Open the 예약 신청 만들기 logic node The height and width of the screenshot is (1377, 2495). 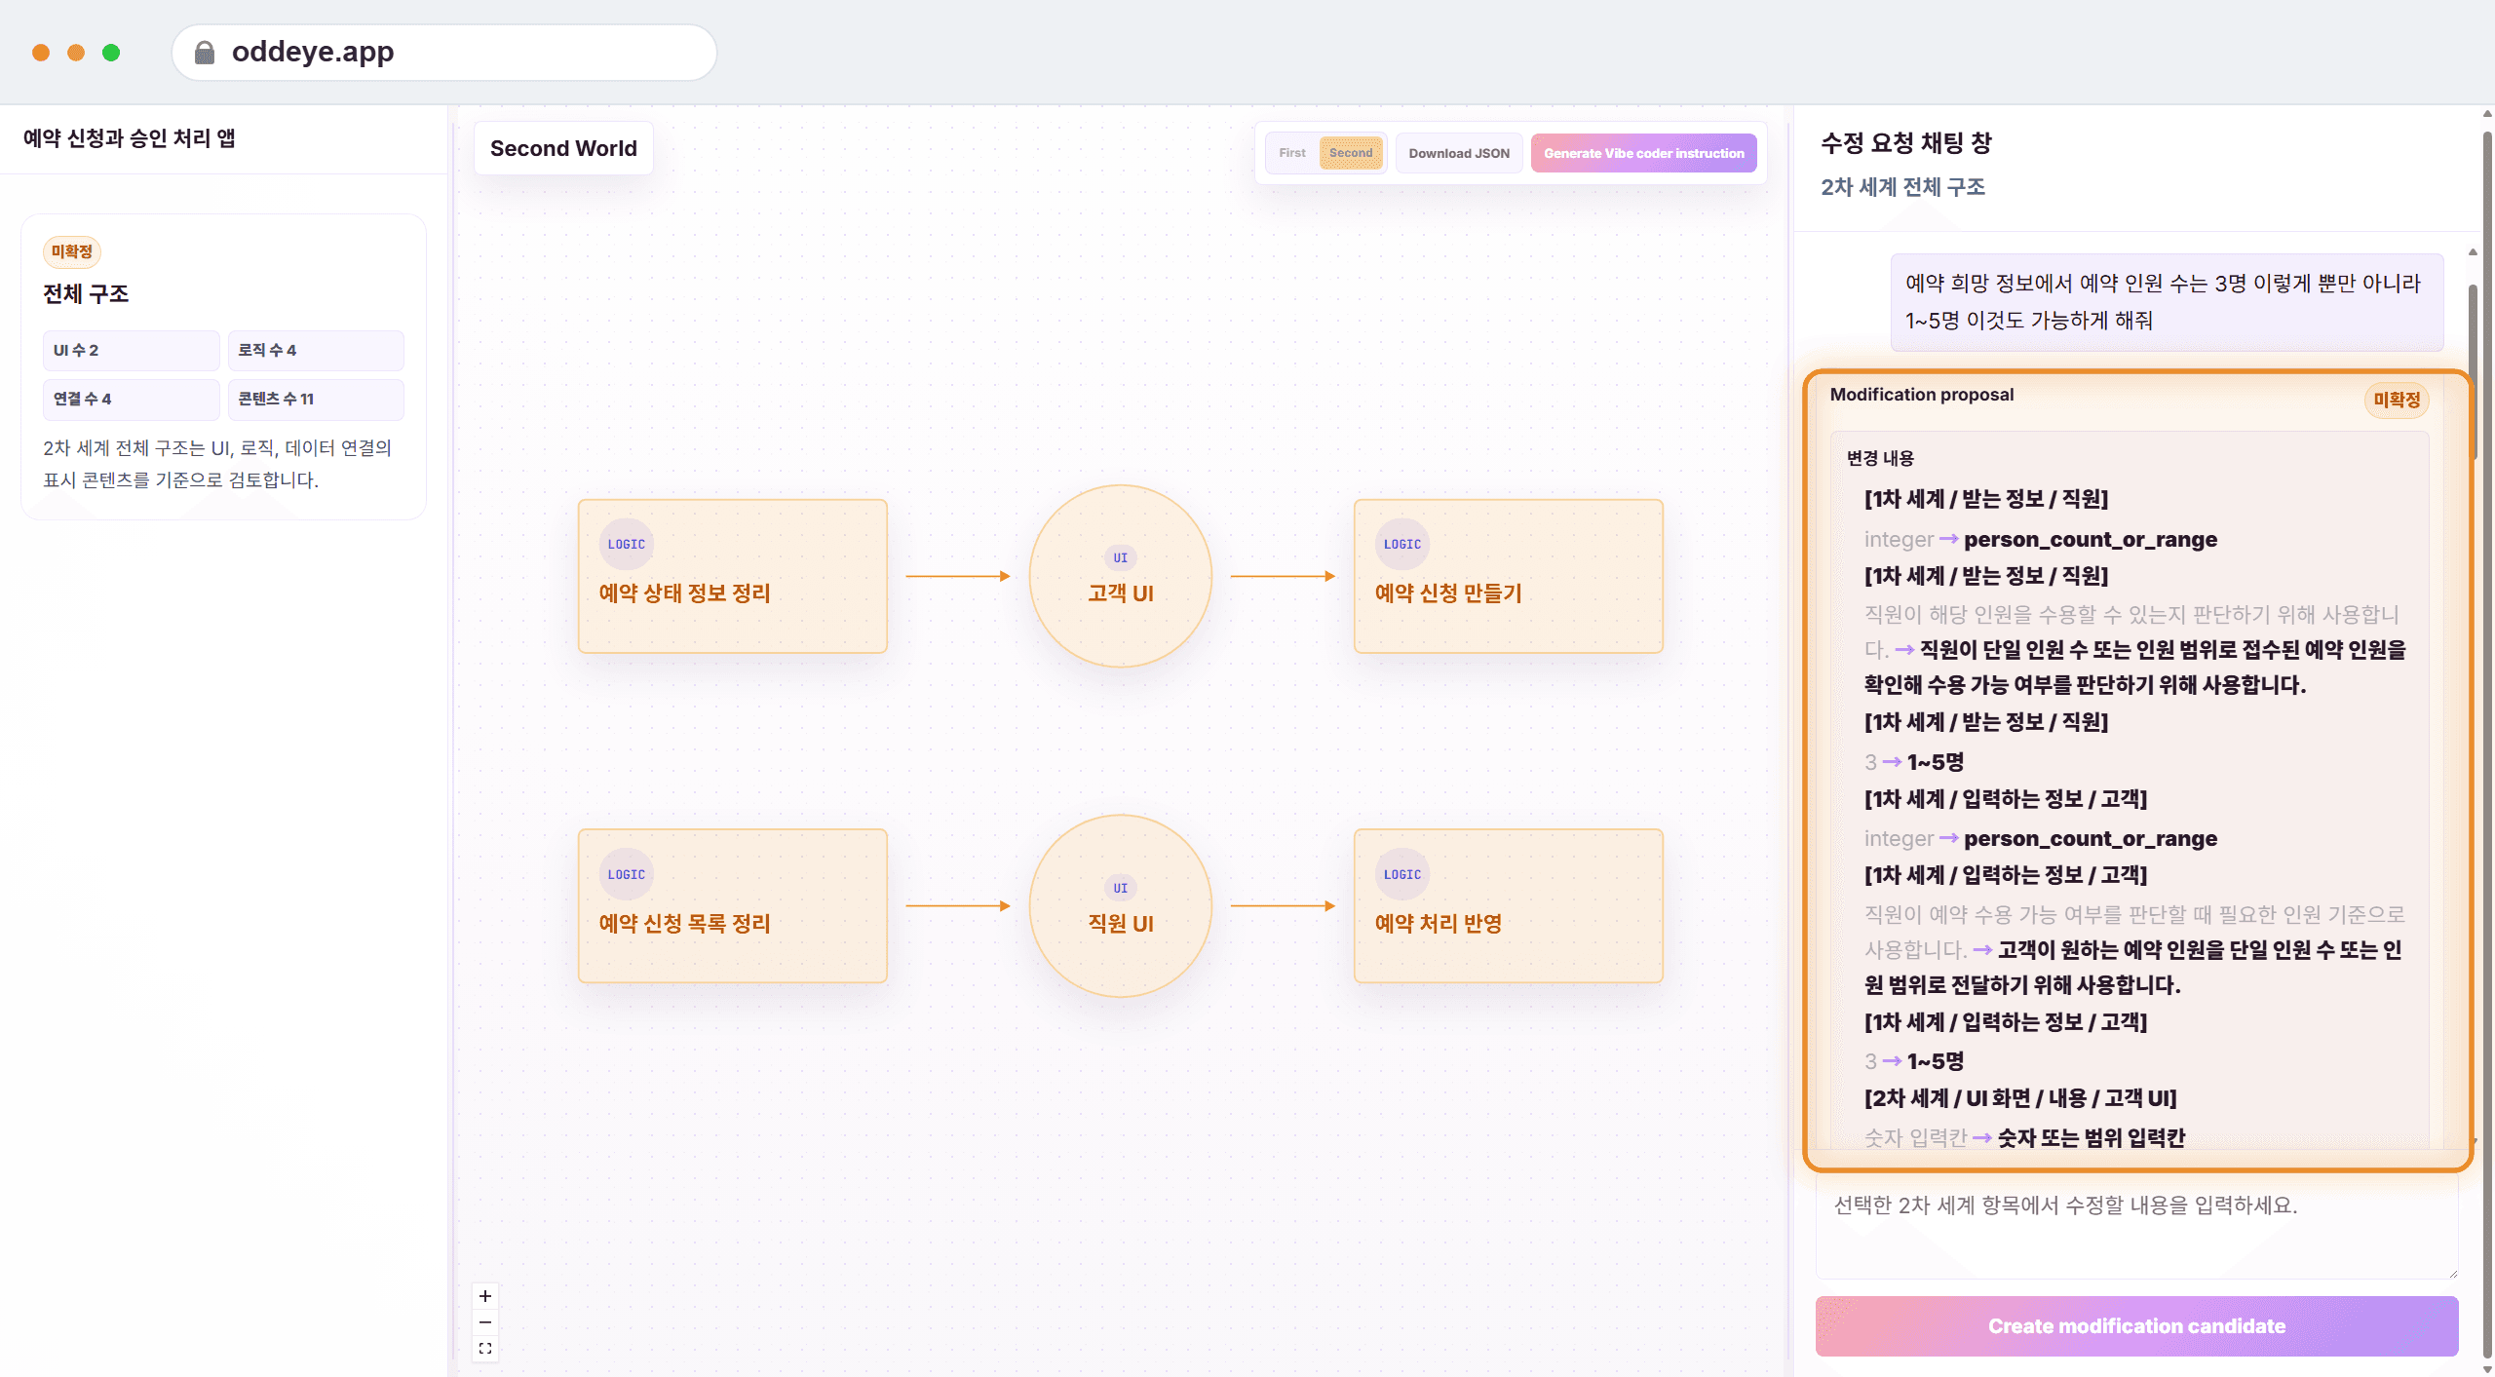pos(1508,576)
